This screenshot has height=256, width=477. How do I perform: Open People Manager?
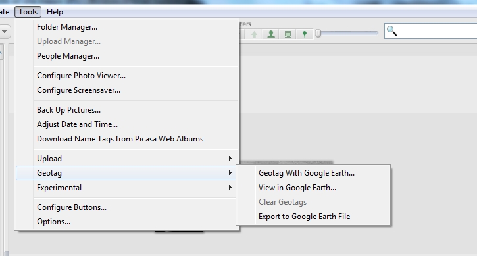click(127, 56)
